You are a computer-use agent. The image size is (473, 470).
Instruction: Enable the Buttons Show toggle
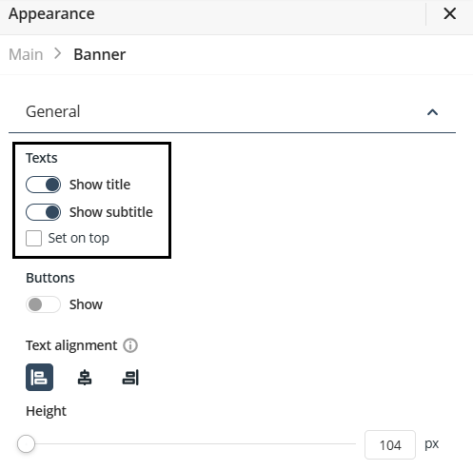(x=43, y=304)
